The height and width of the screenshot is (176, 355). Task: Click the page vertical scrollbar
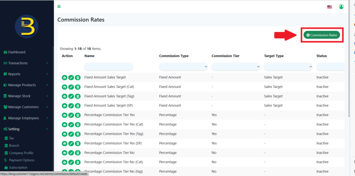[x=349, y=69]
